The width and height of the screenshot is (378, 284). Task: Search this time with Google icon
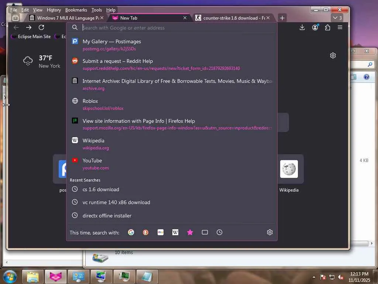131,232
